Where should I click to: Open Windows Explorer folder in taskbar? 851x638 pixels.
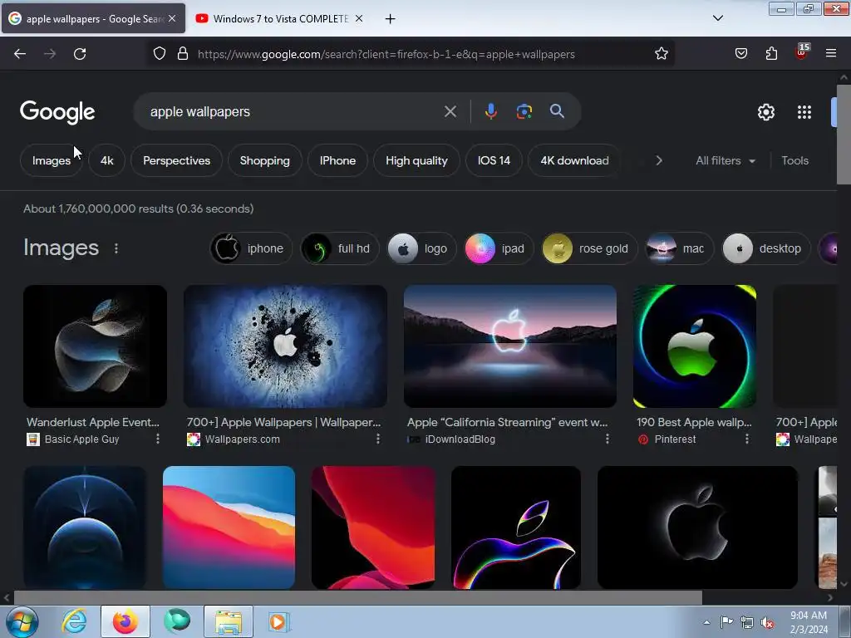coord(229,621)
